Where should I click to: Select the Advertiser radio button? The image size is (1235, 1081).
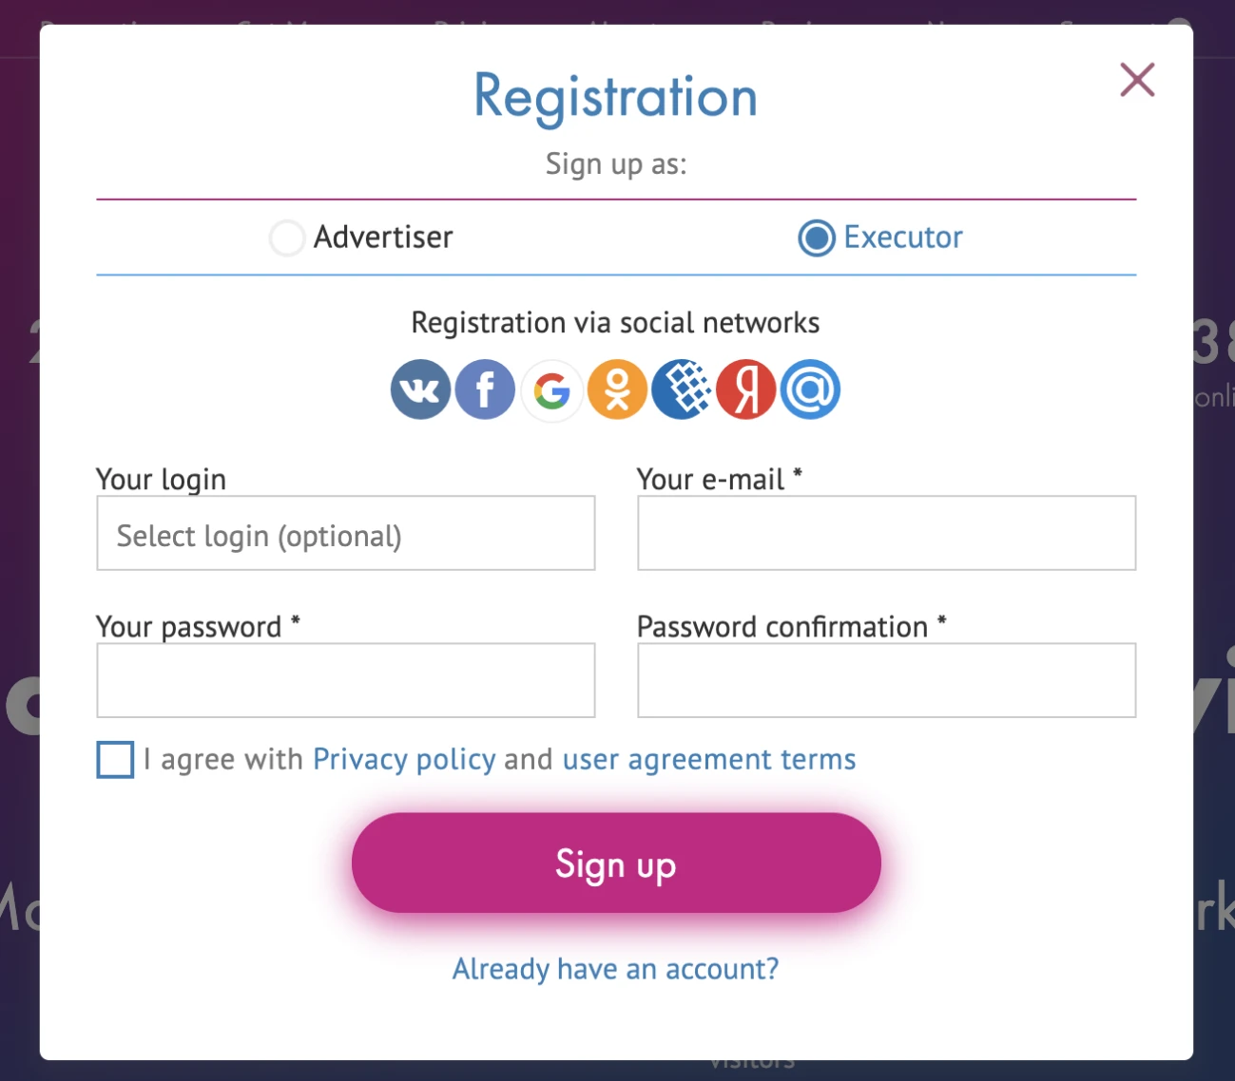pos(287,237)
